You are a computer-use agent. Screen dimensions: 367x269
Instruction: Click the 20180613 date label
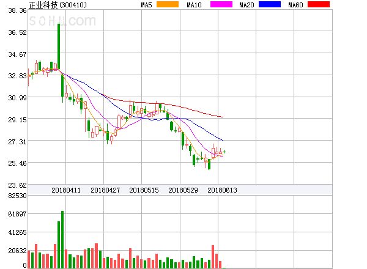[222, 190]
